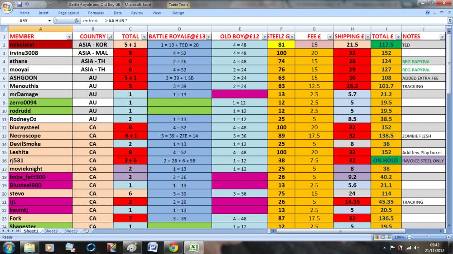453x254 pixels.
Task: Open OLD BOY@£12 filter dropdown
Action: [x=265, y=37]
